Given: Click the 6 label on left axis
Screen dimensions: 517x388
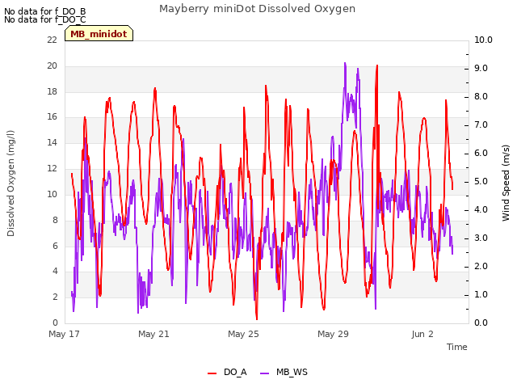Looking at the screenshot, I should pyautogui.click(x=55, y=246).
